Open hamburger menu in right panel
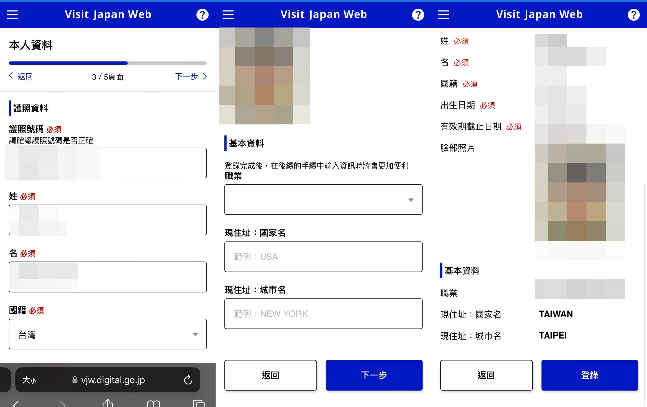The width and height of the screenshot is (647, 407). tap(444, 15)
